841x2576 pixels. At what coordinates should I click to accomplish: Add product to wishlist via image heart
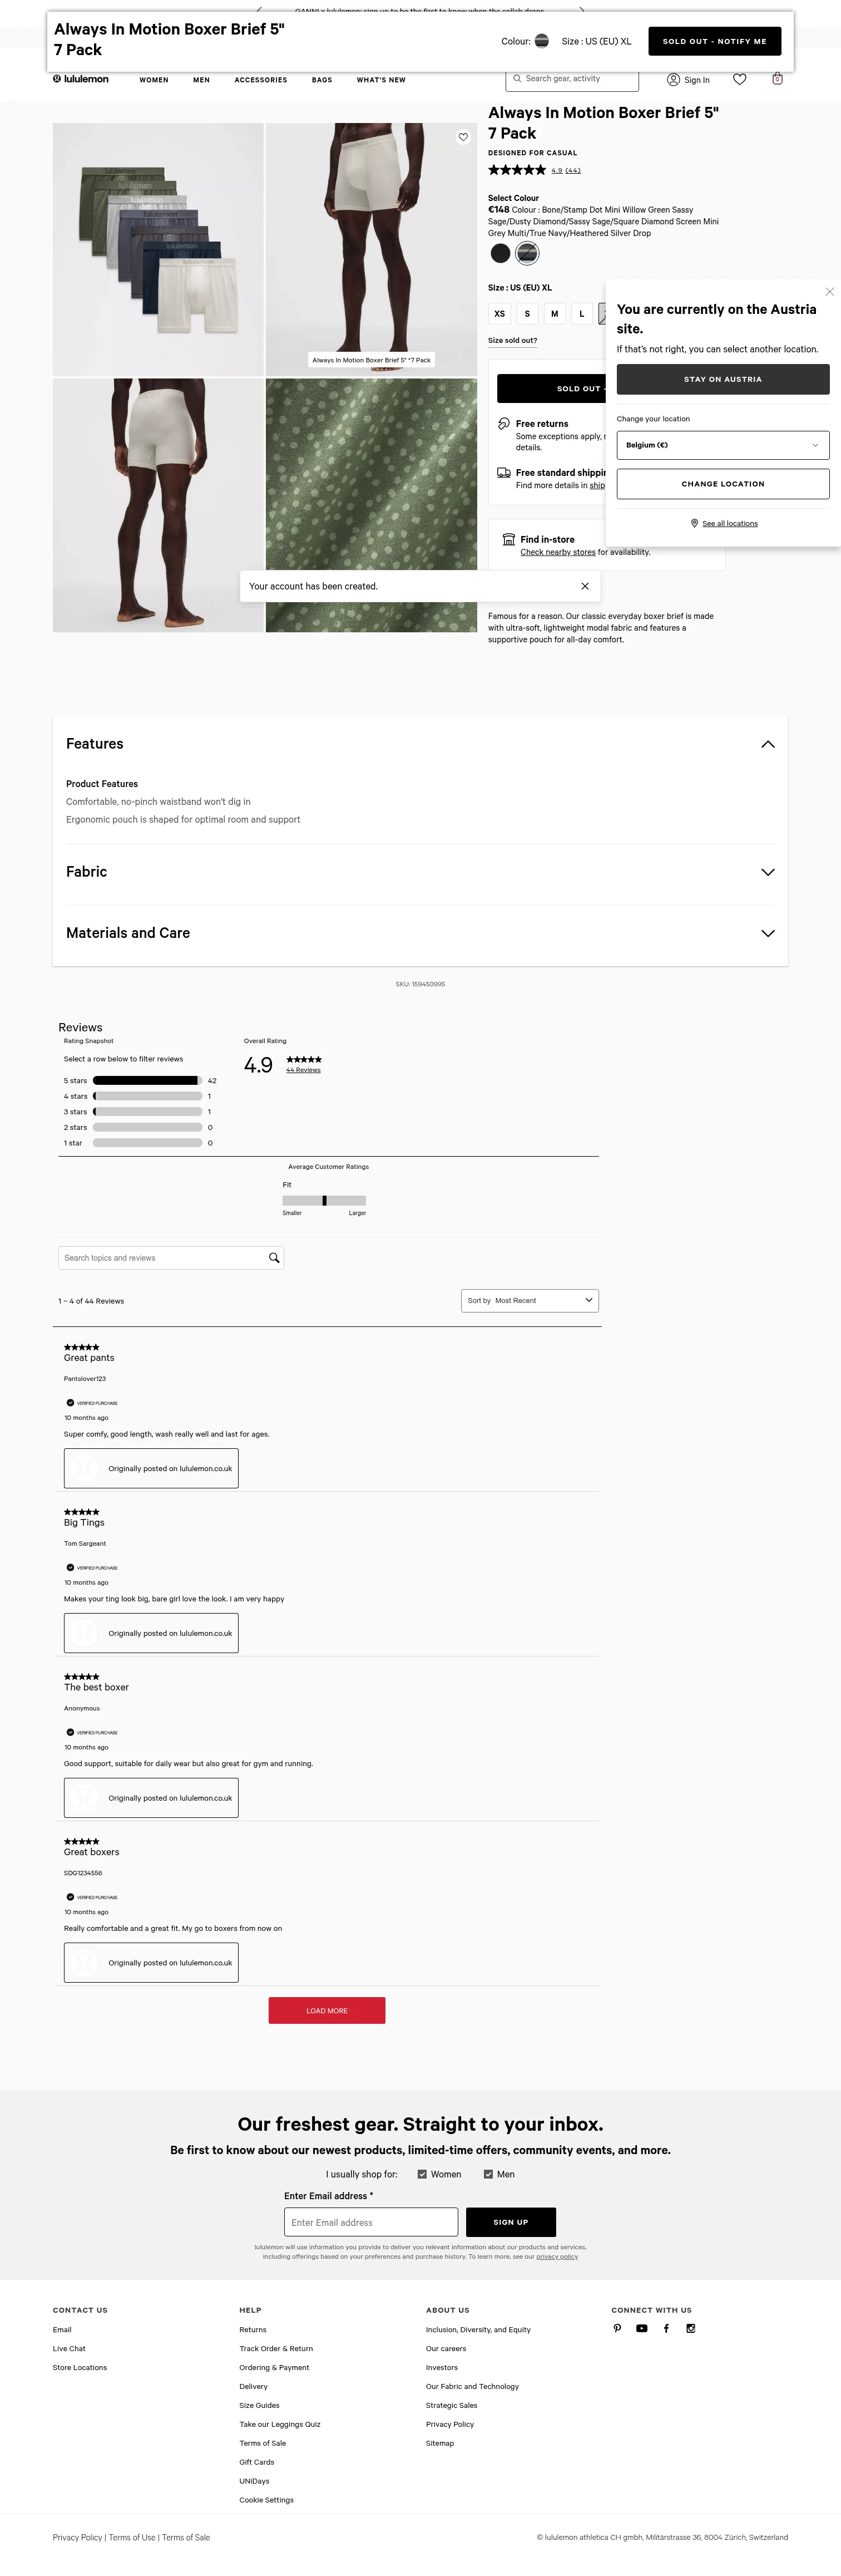[462, 137]
